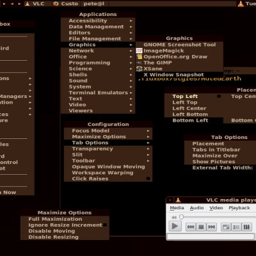
Task: Click the XSane scanner icon
Action: click(139, 68)
